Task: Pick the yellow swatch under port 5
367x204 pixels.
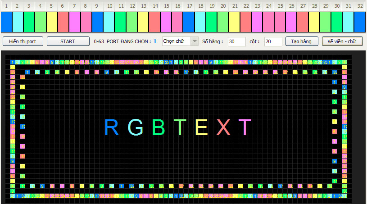Action: pyautogui.click(x=52, y=21)
